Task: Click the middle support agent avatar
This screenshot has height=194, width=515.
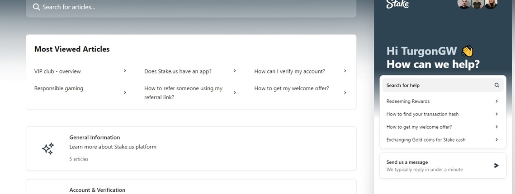Action: [x=477, y=3]
